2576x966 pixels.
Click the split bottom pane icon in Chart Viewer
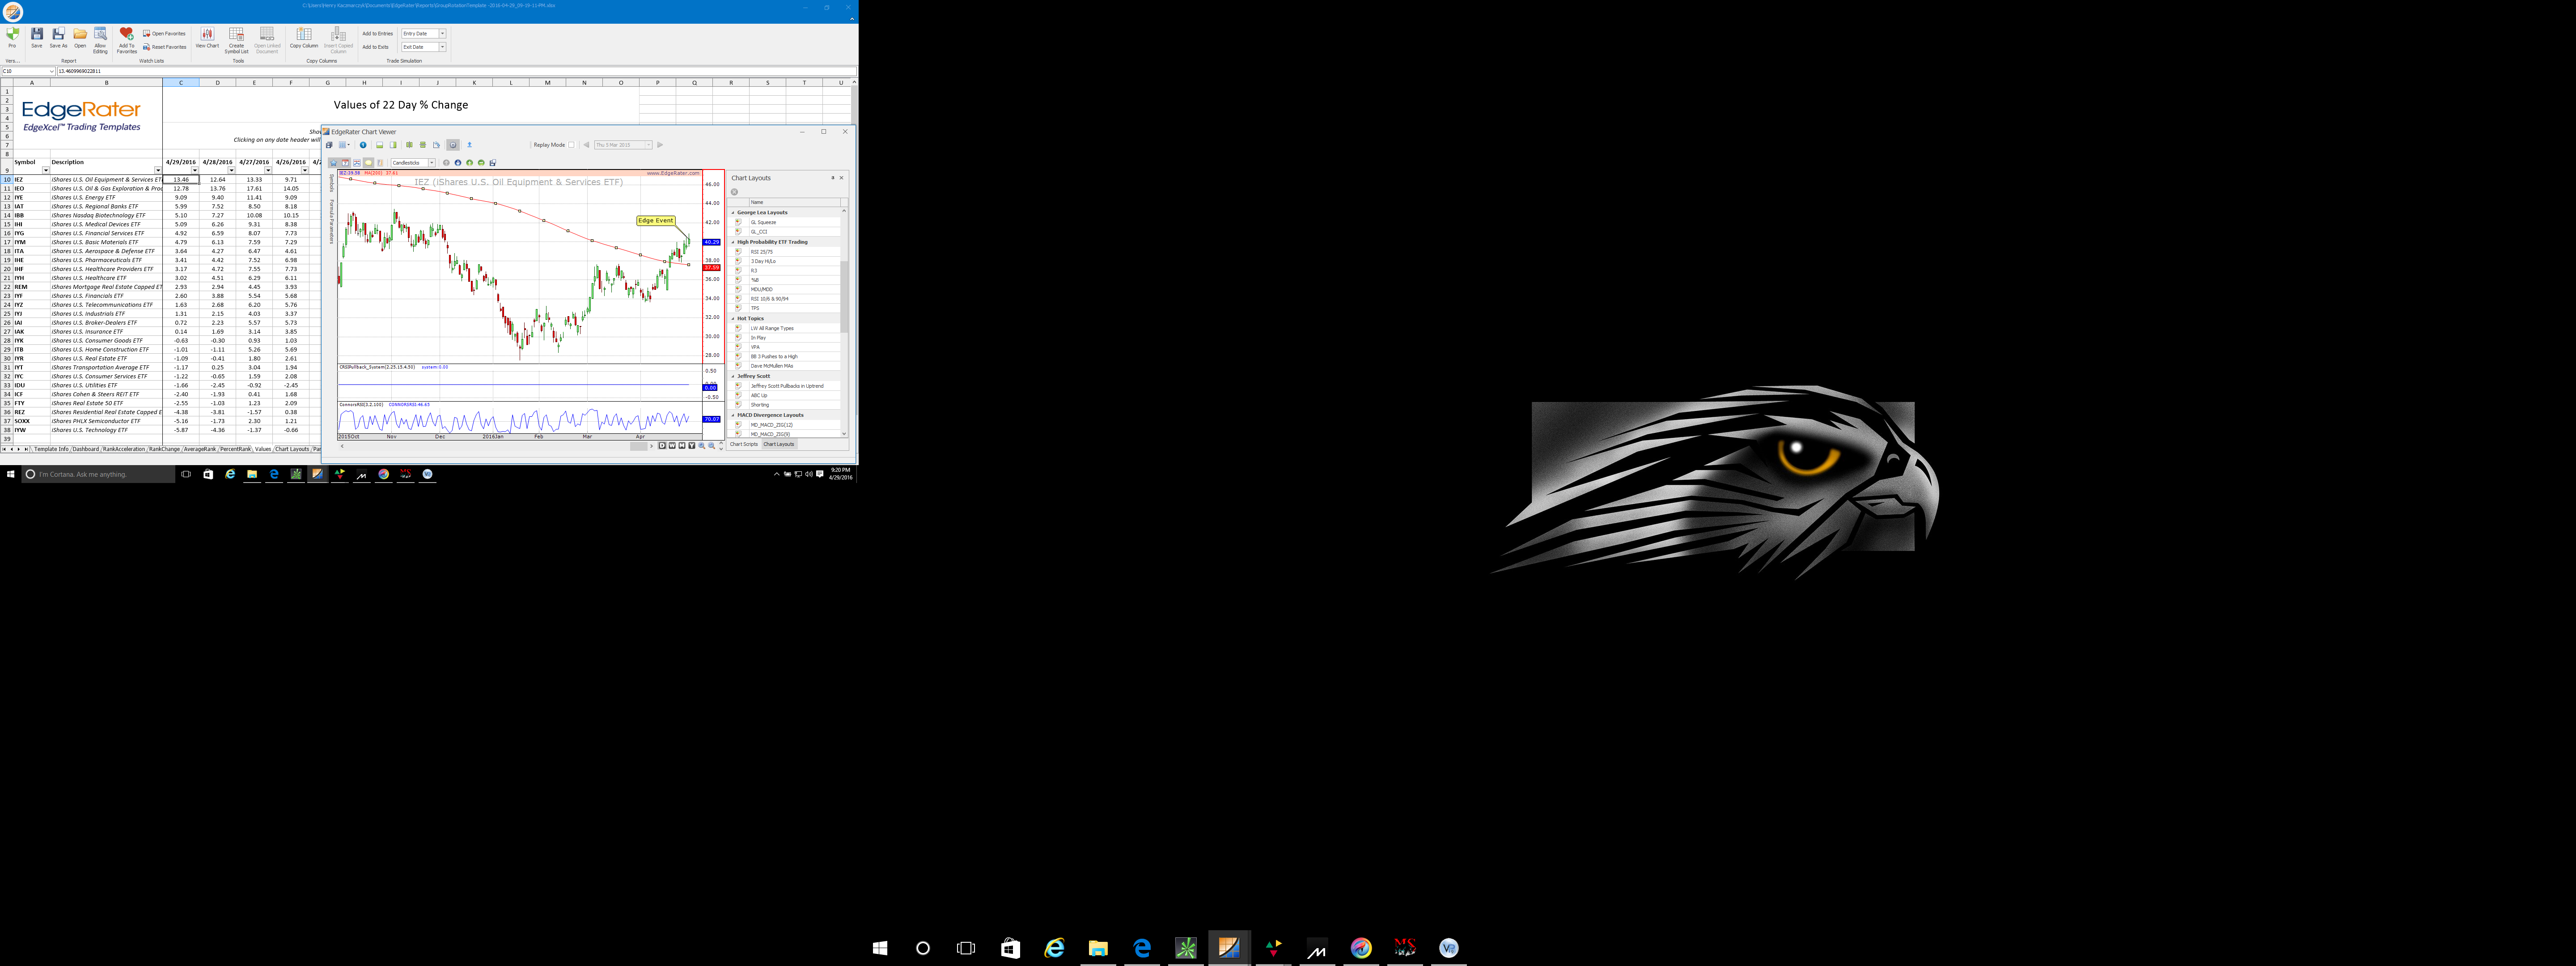coord(380,145)
